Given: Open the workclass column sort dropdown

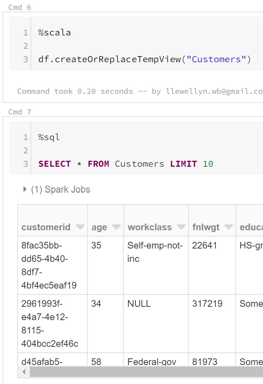Looking at the screenshot, I should point(181,227).
